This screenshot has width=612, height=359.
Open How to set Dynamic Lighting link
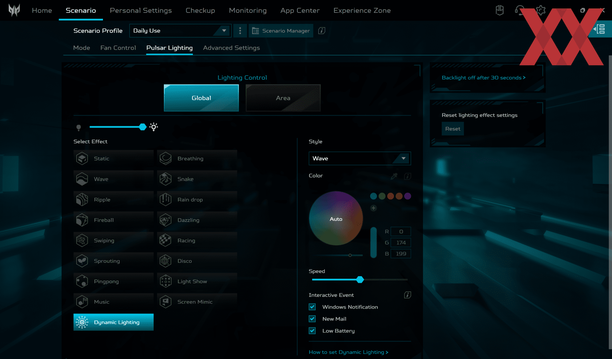(x=348, y=352)
